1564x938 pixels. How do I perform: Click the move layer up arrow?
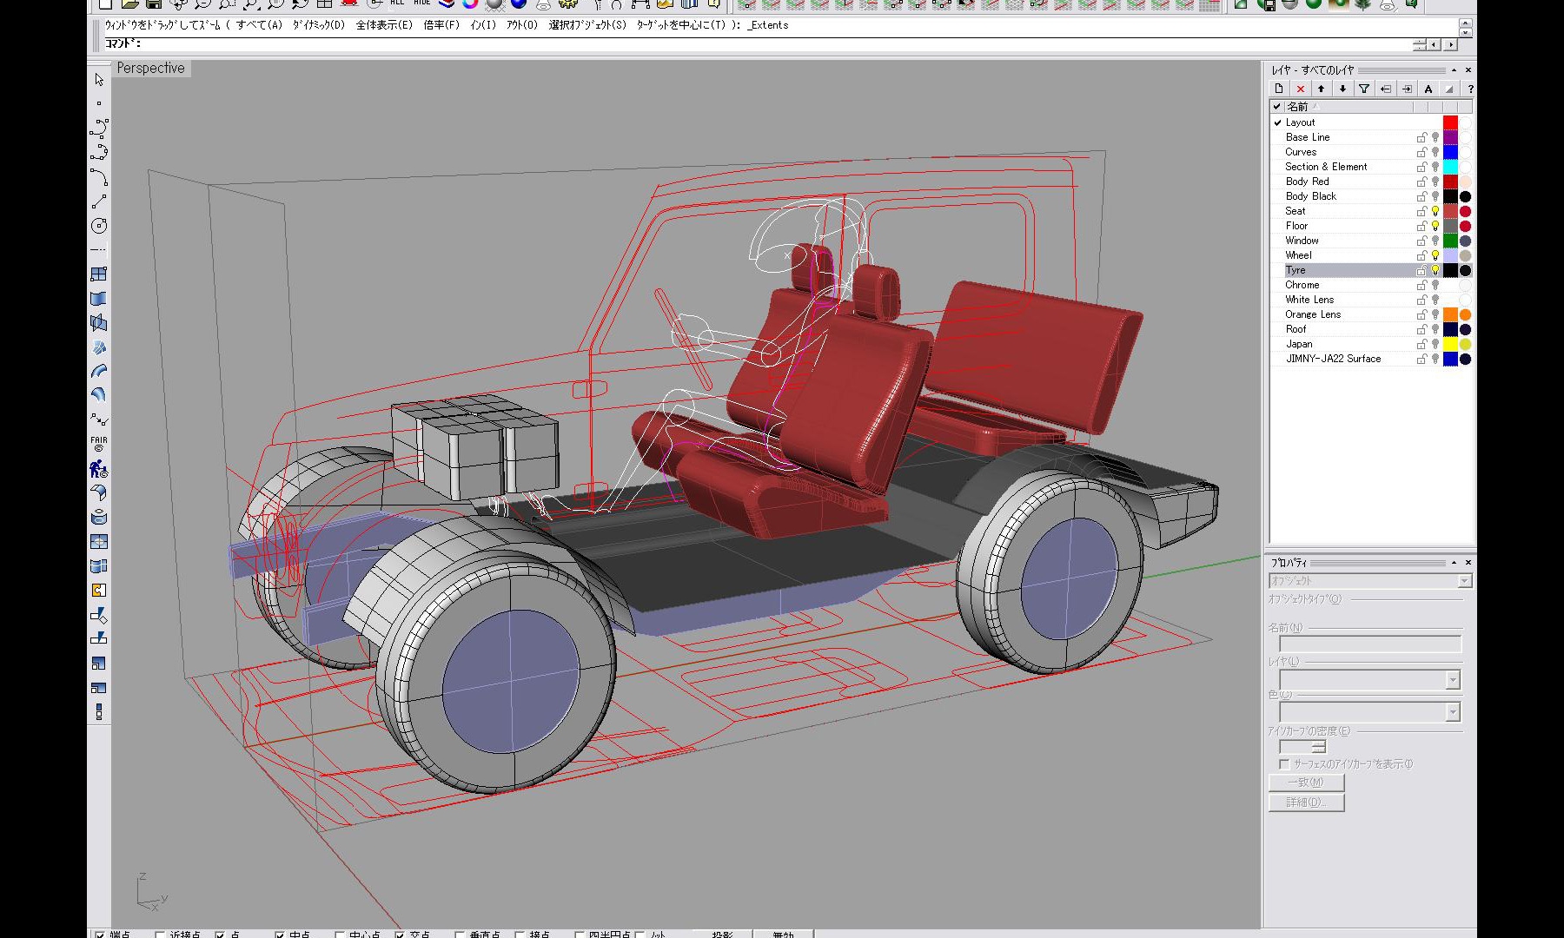pyautogui.click(x=1321, y=89)
